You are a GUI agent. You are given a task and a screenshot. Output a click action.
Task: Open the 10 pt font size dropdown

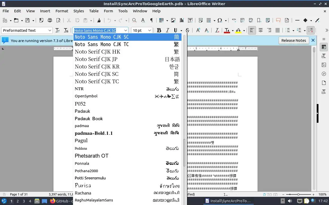pyautogui.click(x=149, y=30)
